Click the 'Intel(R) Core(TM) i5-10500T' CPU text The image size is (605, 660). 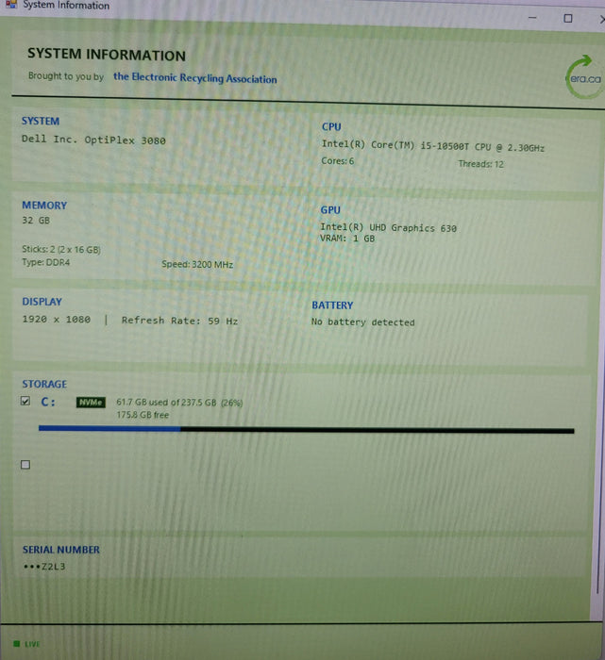[395, 145]
